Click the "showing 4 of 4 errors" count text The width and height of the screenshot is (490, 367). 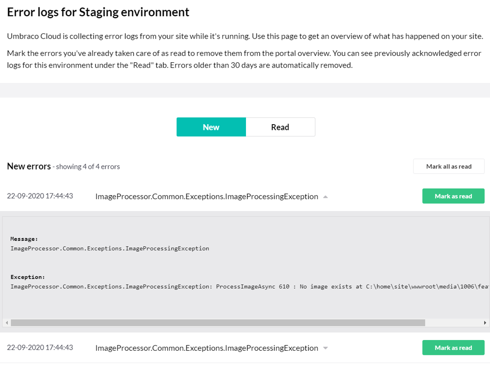tap(88, 167)
